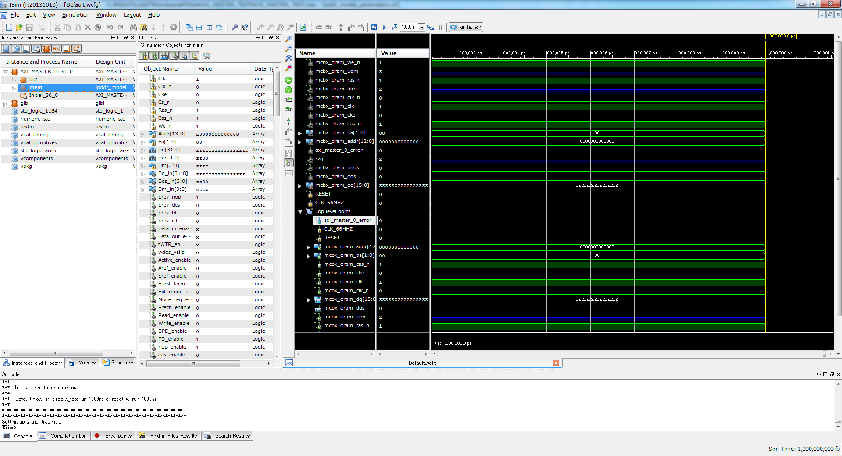The image size is (842, 456).
Task: Click the Re-launch button
Action: click(466, 27)
